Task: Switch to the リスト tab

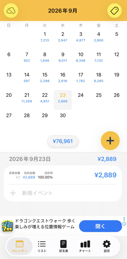Action: tap(42, 246)
